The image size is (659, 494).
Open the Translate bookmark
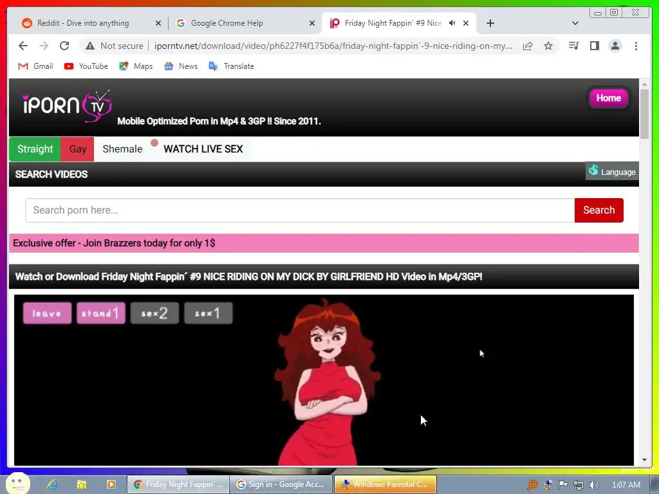(x=232, y=66)
